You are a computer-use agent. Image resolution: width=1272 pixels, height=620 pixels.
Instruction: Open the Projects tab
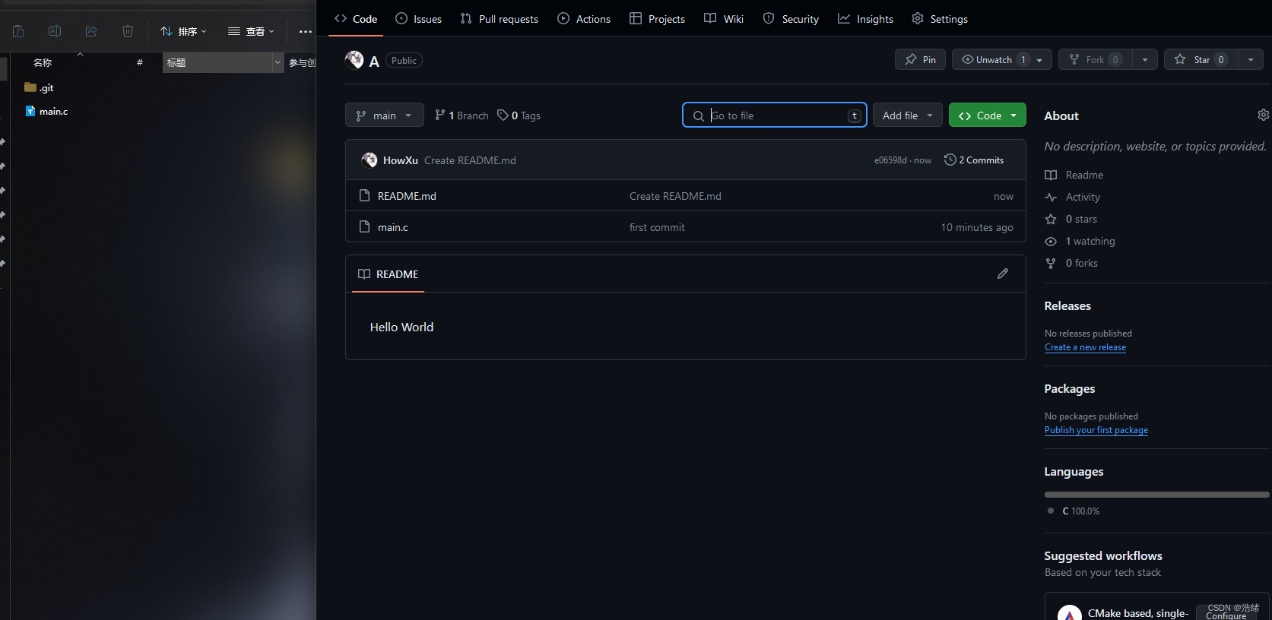(658, 19)
